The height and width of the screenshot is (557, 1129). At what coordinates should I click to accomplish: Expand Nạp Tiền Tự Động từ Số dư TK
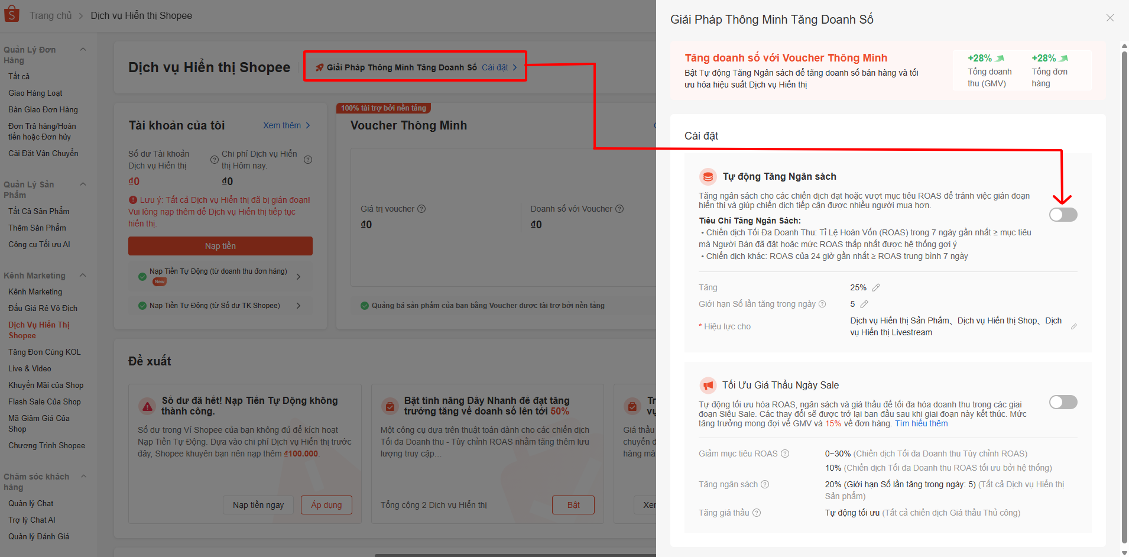point(299,306)
